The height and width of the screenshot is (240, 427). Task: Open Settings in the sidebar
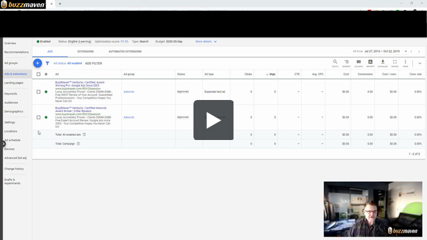[x=9, y=122]
